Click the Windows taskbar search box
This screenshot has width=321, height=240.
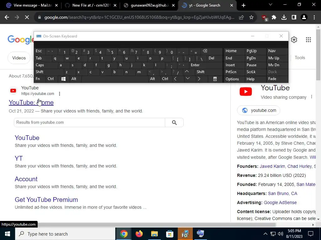(65, 234)
